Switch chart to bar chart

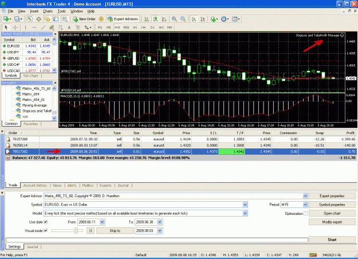[x=147, y=19]
